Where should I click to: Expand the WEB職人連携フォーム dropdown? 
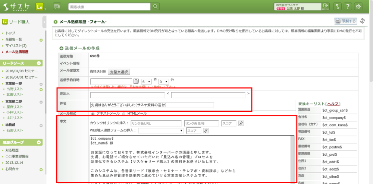pos(161,131)
